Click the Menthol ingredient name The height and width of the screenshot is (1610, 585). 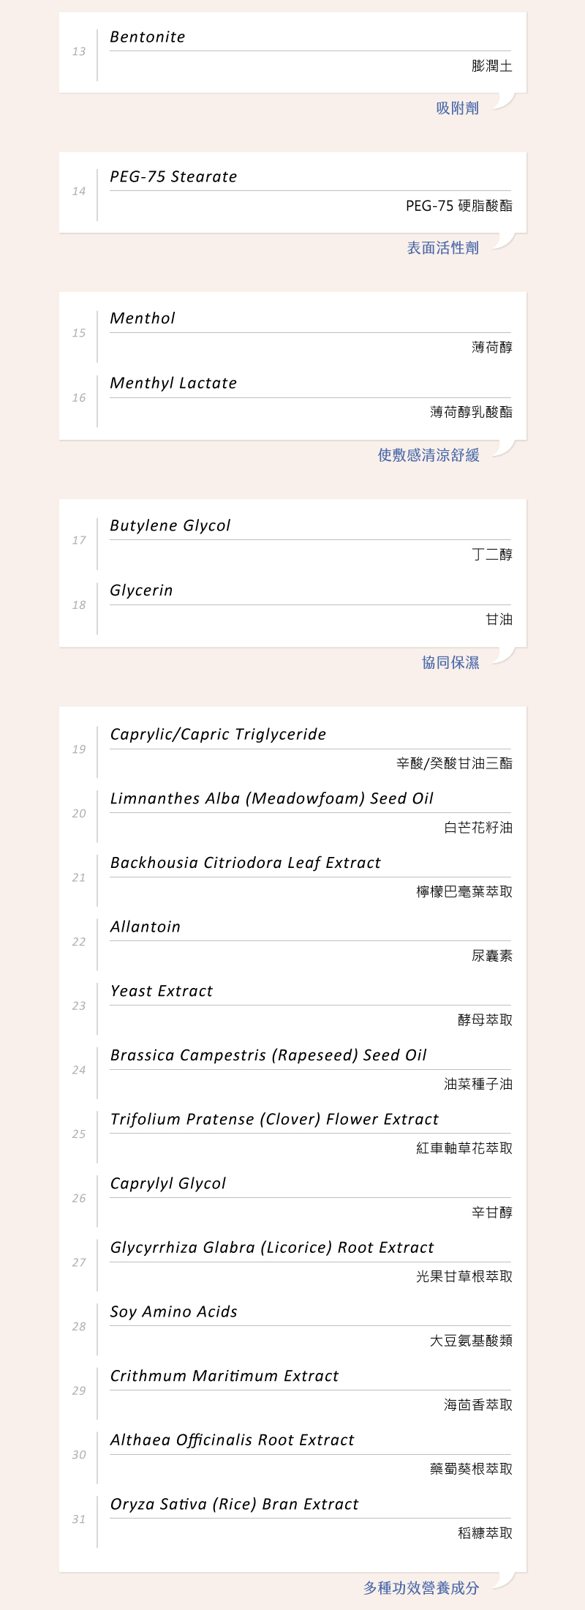click(x=143, y=318)
